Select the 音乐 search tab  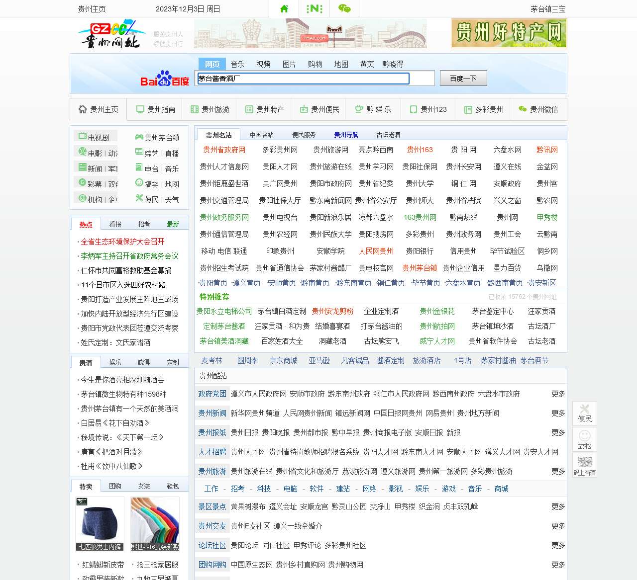(237, 64)
